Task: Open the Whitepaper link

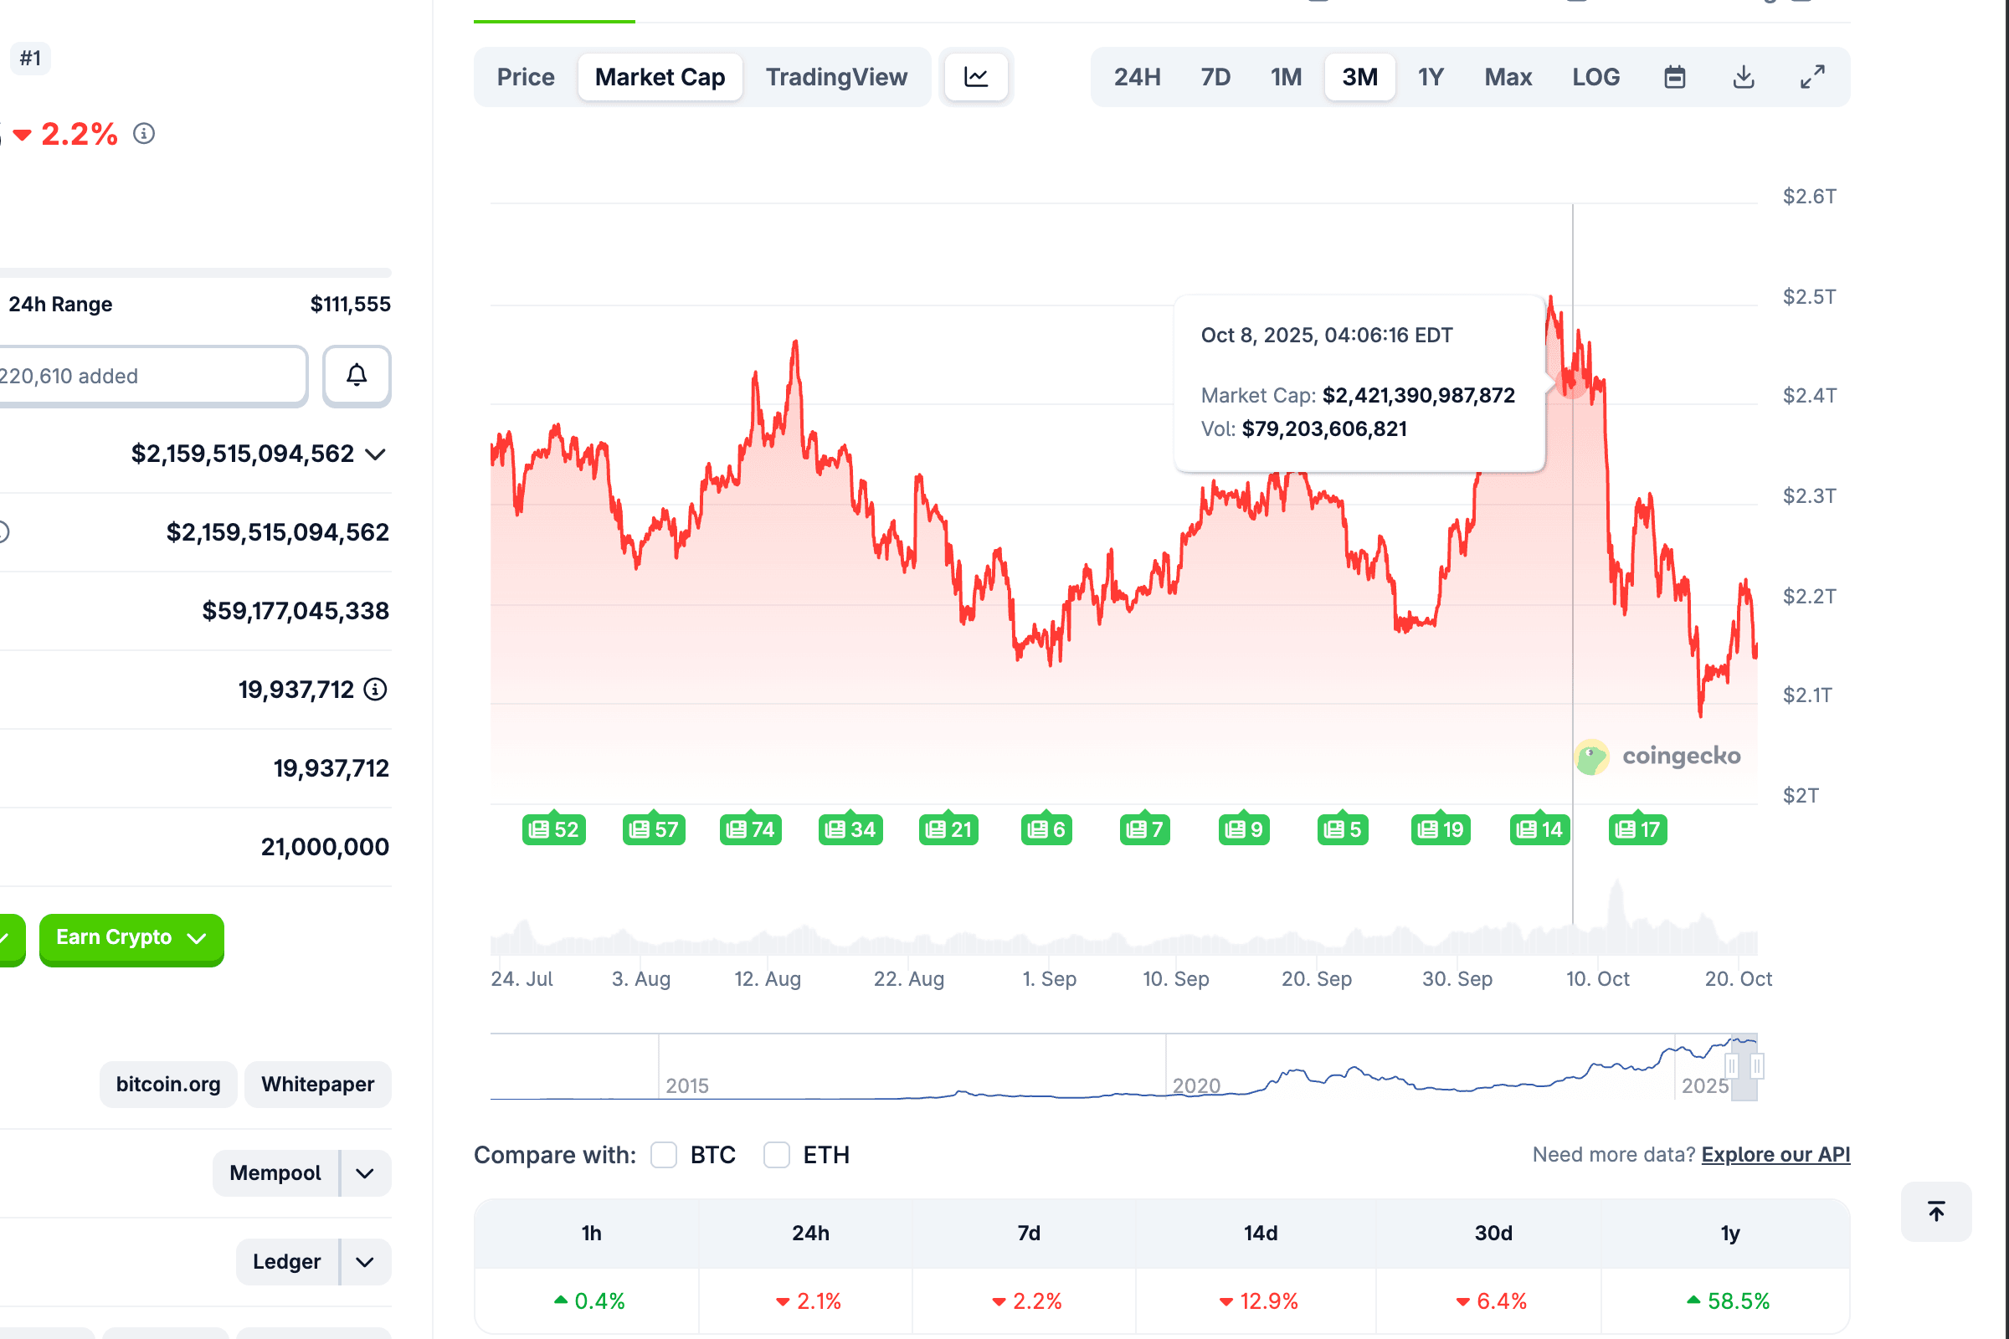Action: 317,1085
